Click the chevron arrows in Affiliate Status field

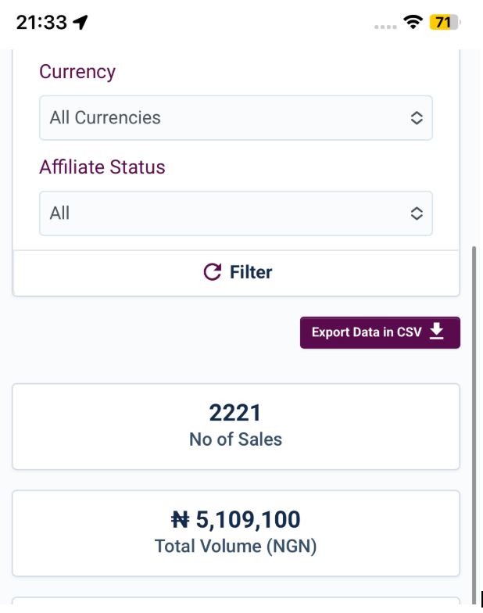click(417, 213)
